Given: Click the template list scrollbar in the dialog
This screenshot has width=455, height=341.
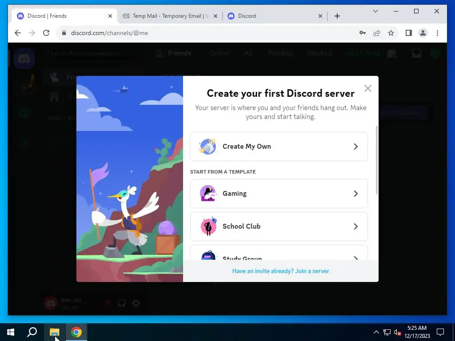Looking at the screenshot, I should [x=377, y=160].
